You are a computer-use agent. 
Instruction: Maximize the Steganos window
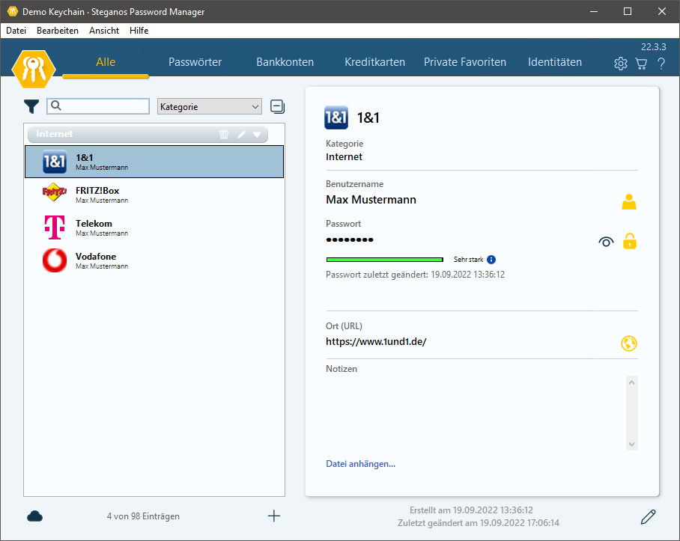point(627,11)
